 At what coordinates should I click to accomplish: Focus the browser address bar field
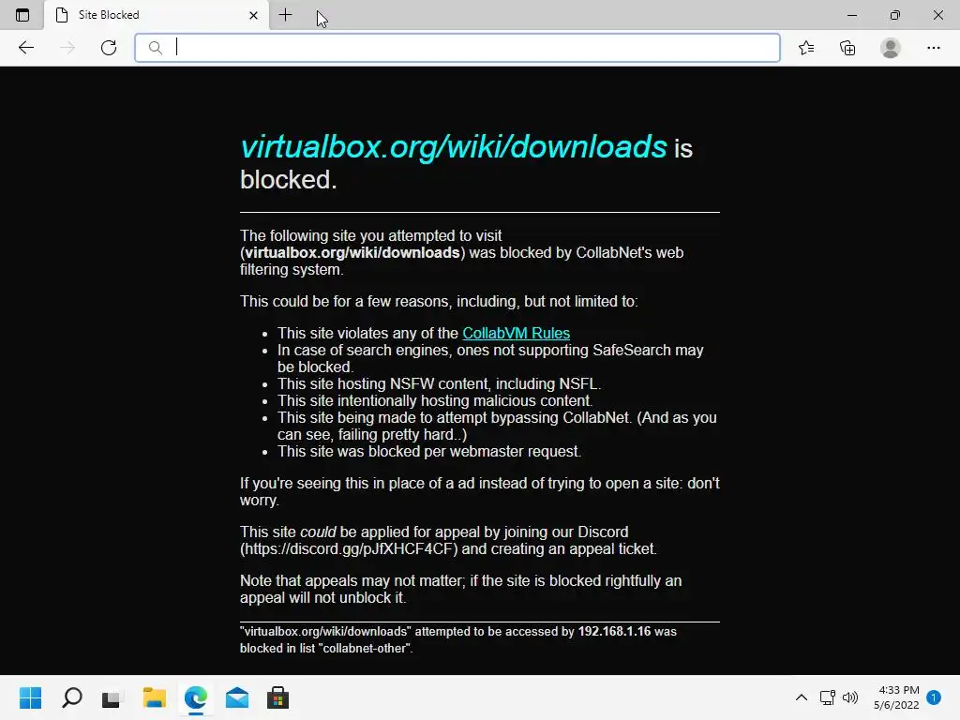(x=457, y=48)
